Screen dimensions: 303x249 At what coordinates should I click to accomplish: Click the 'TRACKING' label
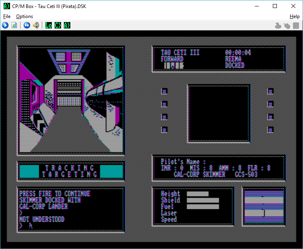click(x=70, y=168)
